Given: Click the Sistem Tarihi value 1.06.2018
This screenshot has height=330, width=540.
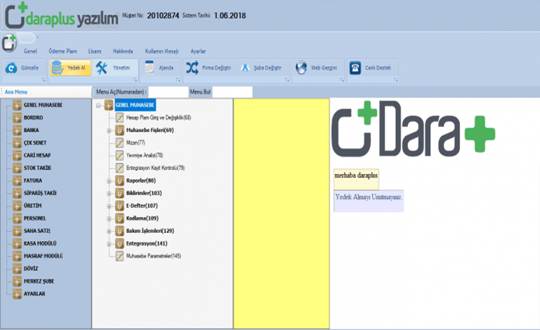Looking at the screenshot, I should click(x=230, y=15).
